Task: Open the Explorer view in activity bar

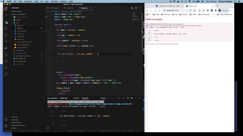Action: [6, 9]
